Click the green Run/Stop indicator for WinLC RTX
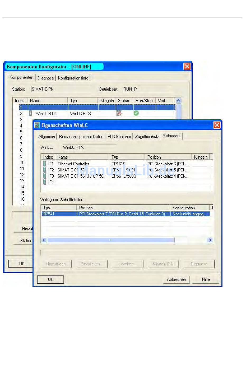This screenshot has width=251, height=369. (136, 113)
